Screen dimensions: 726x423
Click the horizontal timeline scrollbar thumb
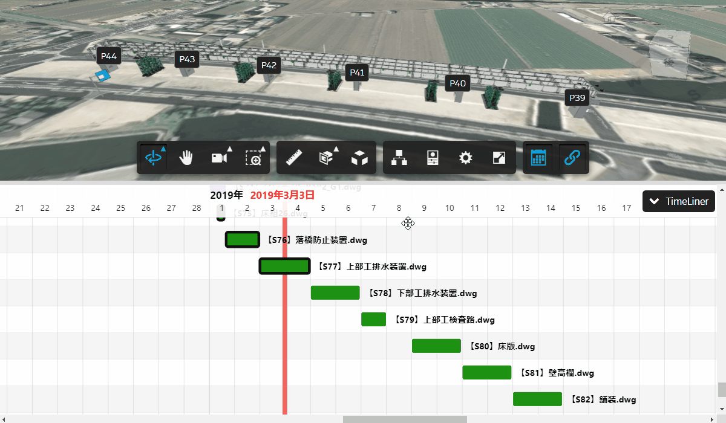[405, 419]
